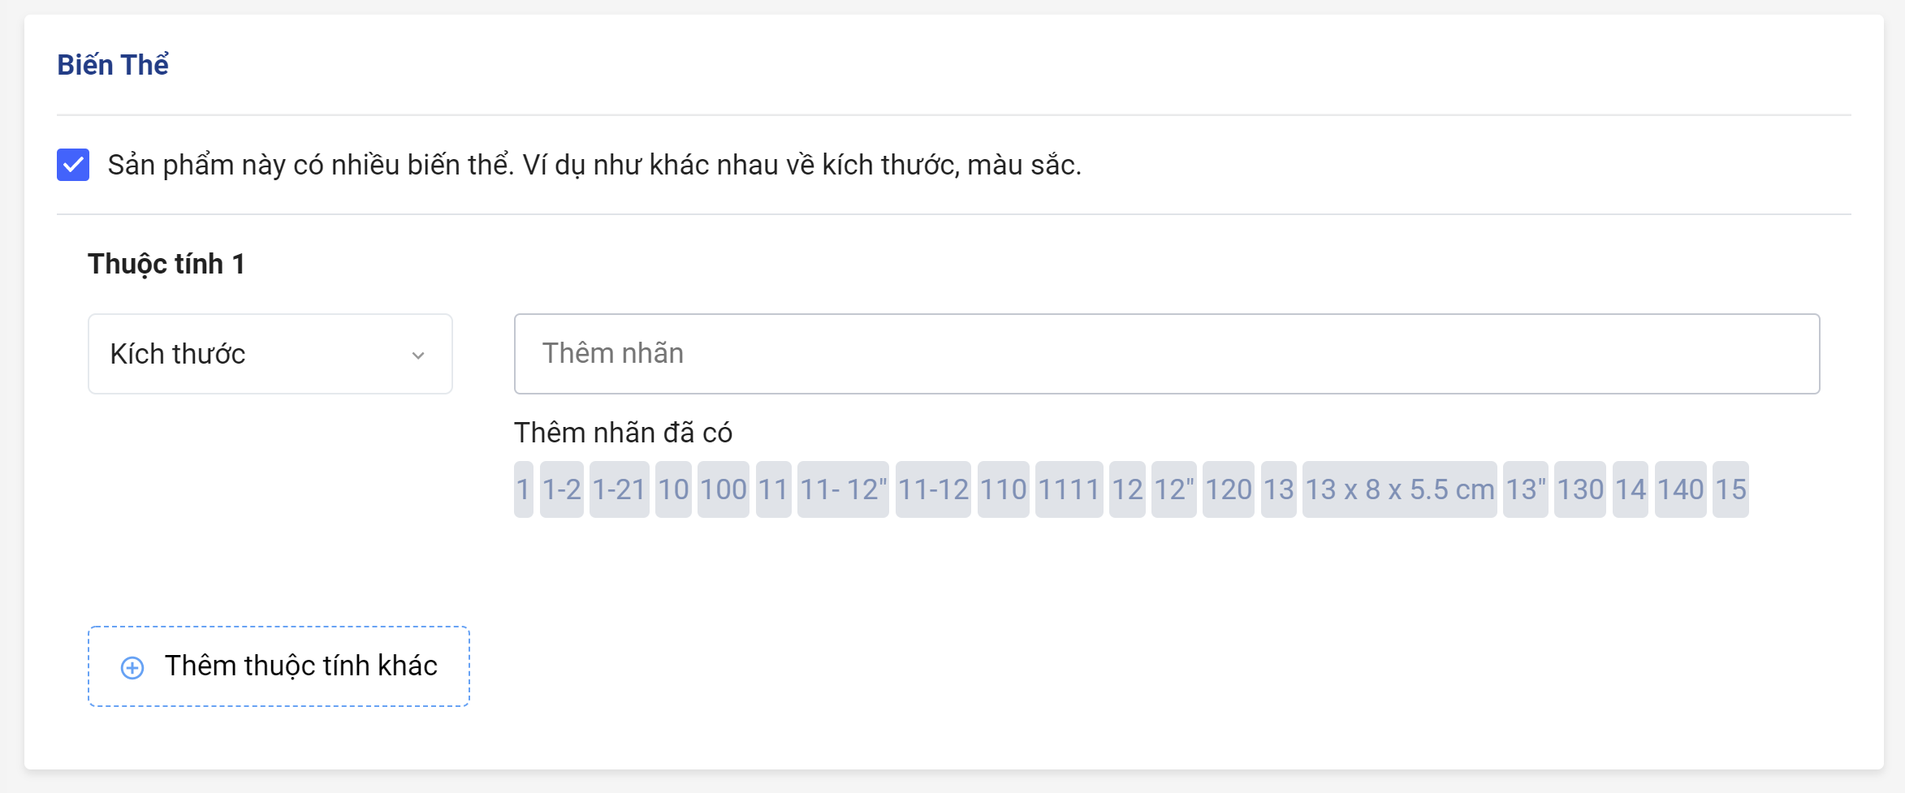Select the existing label 100
Viewport: 1905px width, 793px height.
(x=724, y=489)
